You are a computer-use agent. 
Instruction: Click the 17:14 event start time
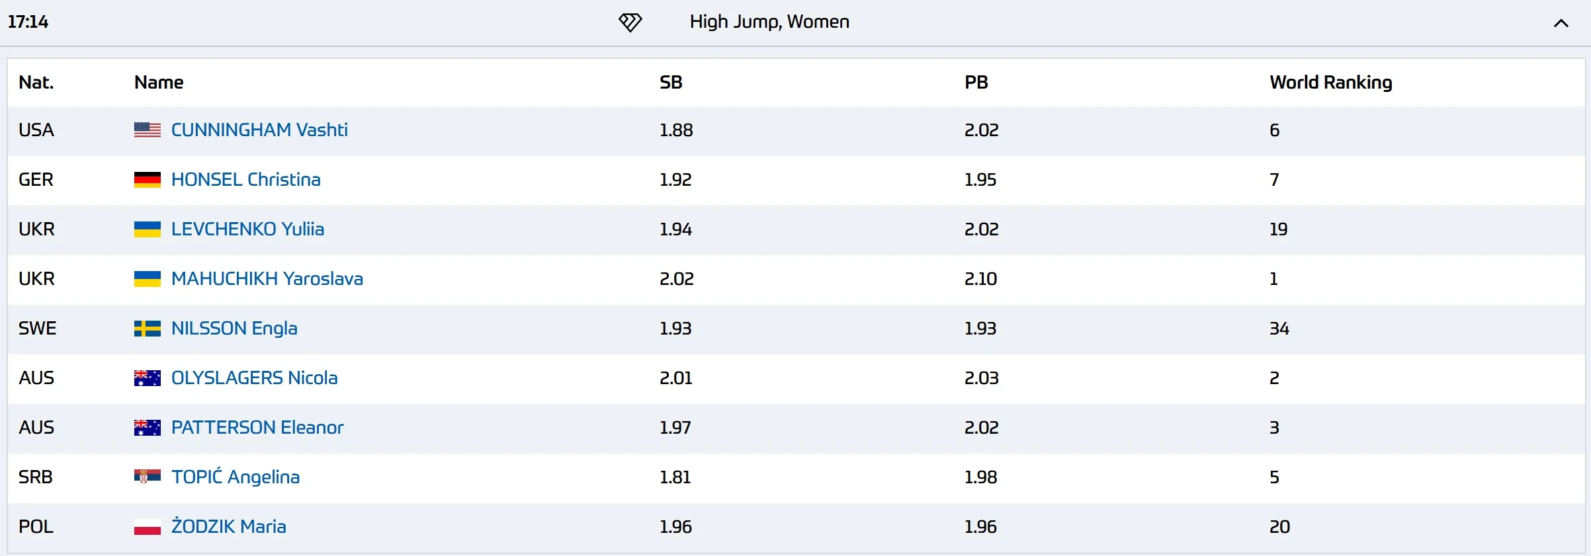pos(28,22)
